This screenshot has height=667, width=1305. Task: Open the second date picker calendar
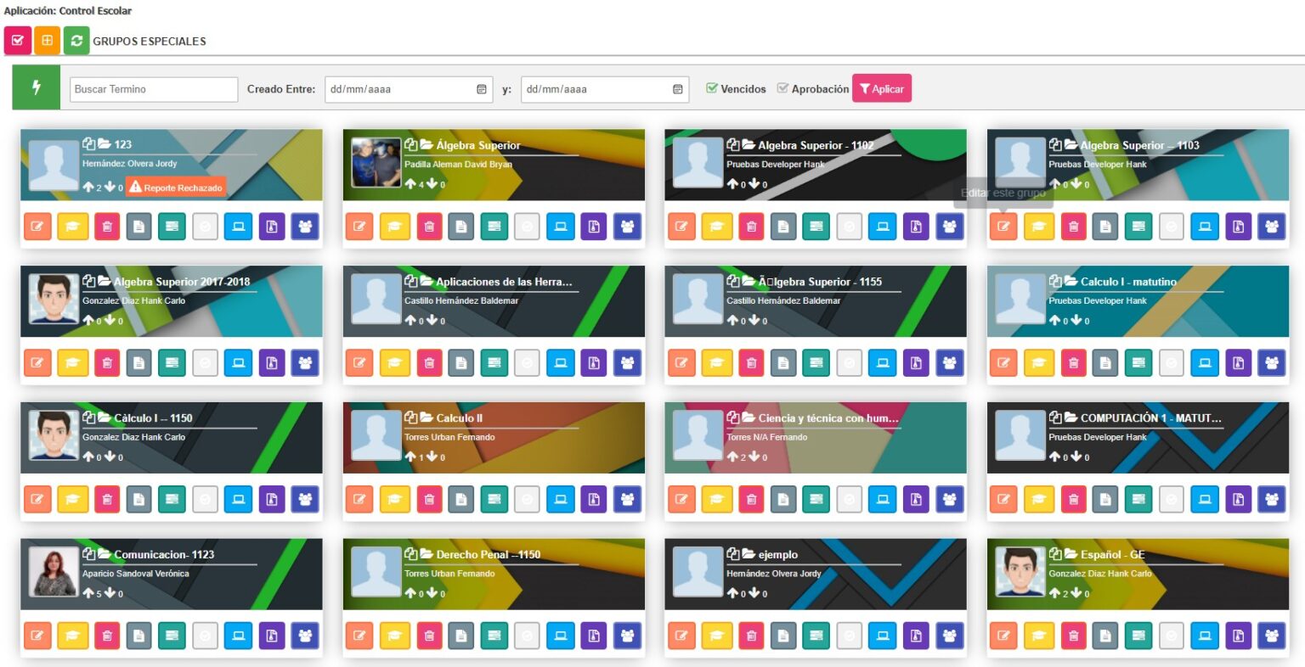(x=677, y=88)
